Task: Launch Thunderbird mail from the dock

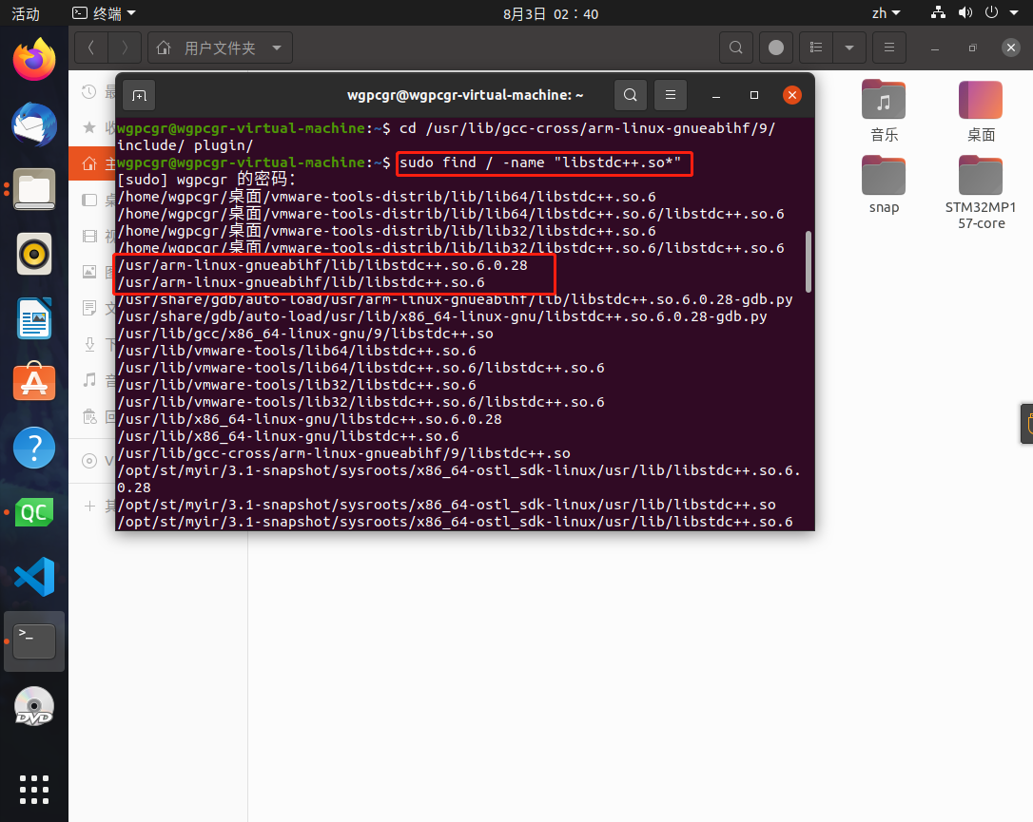Action: (34, 124)
